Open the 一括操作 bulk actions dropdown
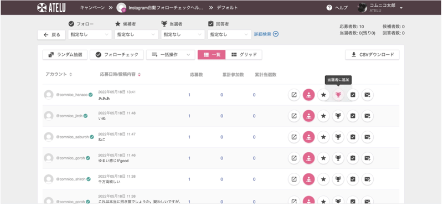The height and width of the screenshot is (206, 443). 171,55
